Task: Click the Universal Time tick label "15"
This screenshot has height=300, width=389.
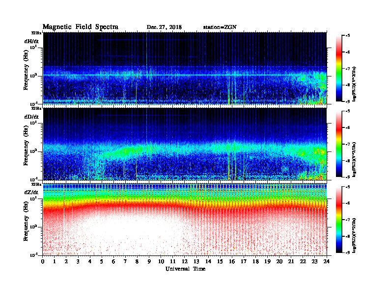Action: pyautogui.click(x=220, y=261)
